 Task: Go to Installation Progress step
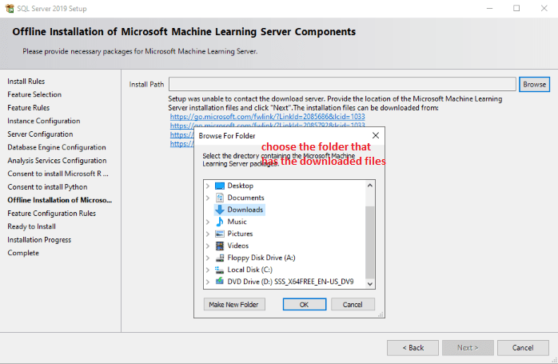coord(39,240)
